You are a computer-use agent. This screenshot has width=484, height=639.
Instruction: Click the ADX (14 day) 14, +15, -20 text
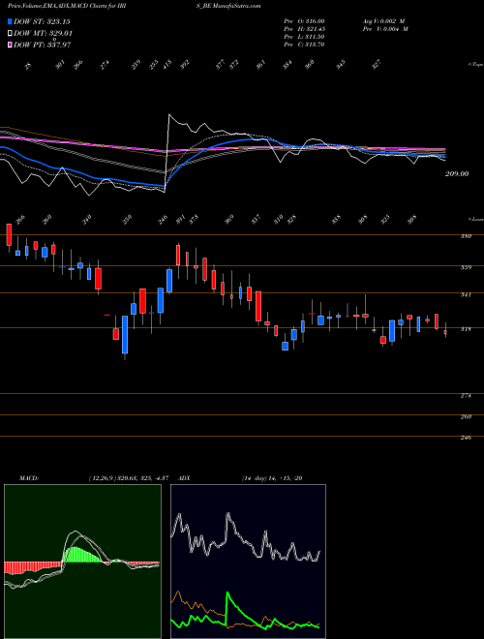tap(272, 478)
